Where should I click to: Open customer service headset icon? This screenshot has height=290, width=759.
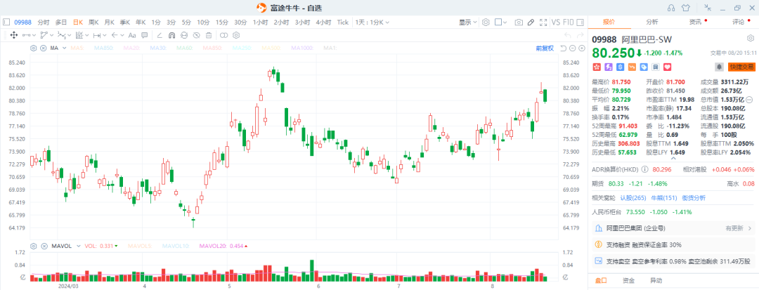[671, 8]
